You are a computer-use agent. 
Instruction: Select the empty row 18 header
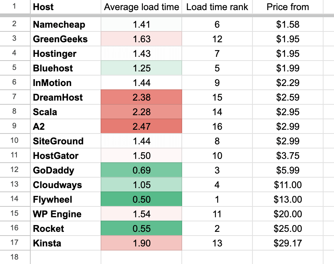click(15, 257)
